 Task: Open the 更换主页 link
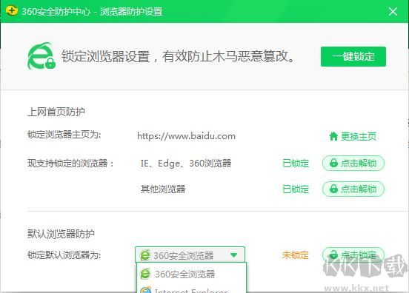(x=353, y=136)
